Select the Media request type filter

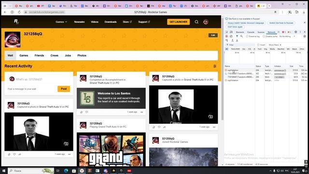pyautogui.click(x=272, y=49)
